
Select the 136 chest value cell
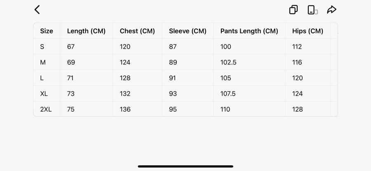(125, 109)
